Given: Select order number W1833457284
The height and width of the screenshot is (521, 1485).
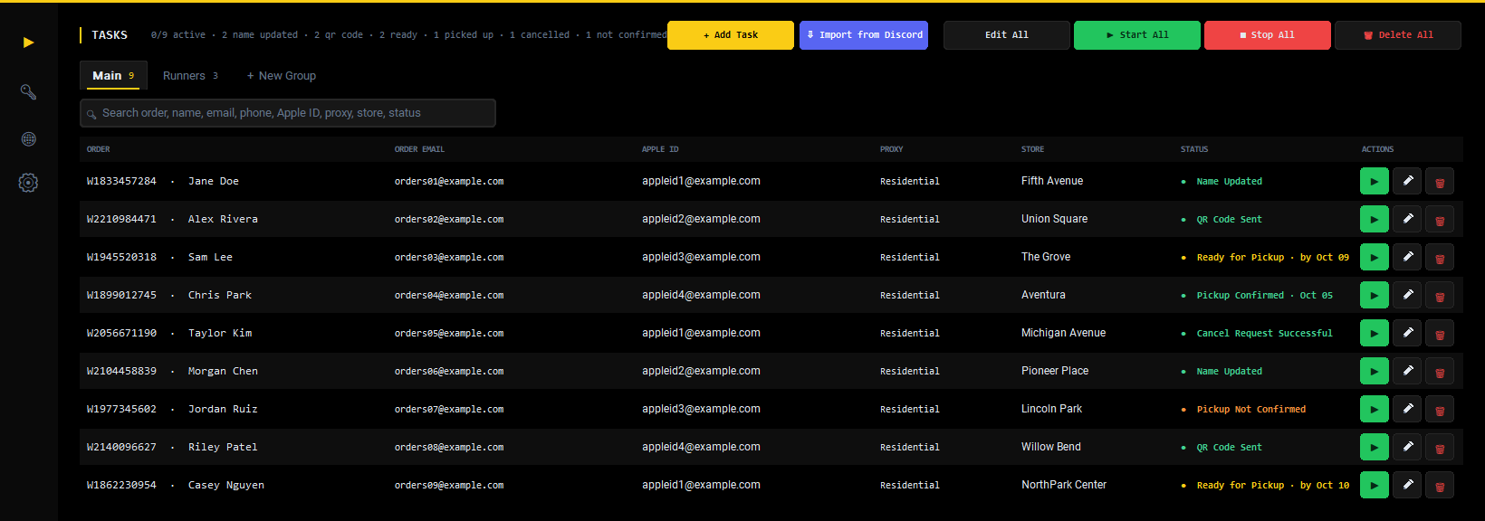Looking at the screenshot, I should coord(121,181).
